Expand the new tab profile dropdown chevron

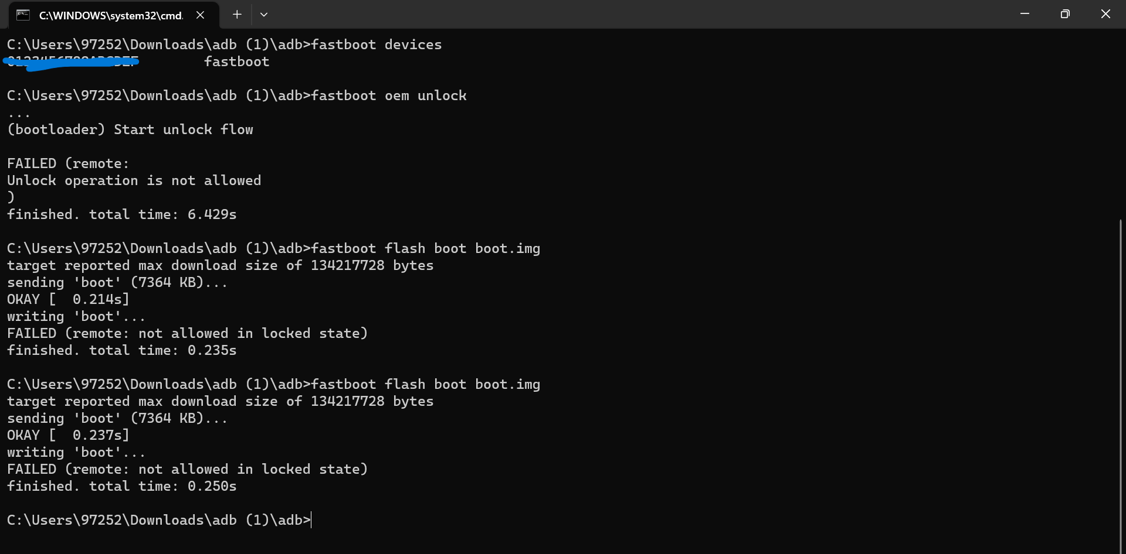264,15
